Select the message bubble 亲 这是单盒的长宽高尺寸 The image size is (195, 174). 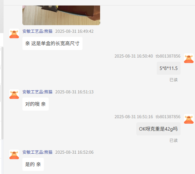[52, 43]
